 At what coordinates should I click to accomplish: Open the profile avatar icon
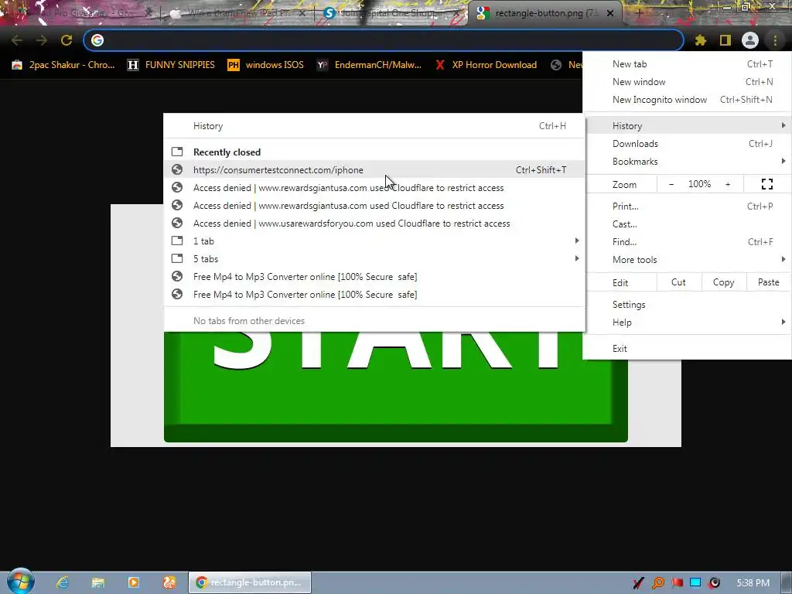point(750,40)
